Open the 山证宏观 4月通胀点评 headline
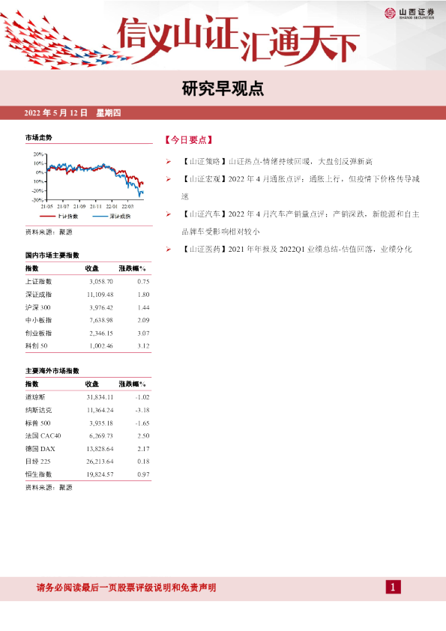 tap(301, 187)
